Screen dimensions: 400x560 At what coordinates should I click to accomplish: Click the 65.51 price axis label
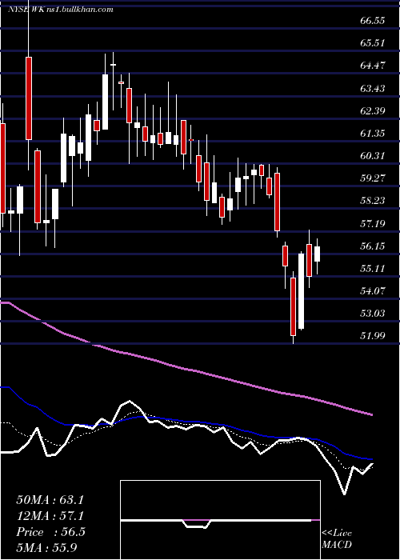(x=373, y=43)
